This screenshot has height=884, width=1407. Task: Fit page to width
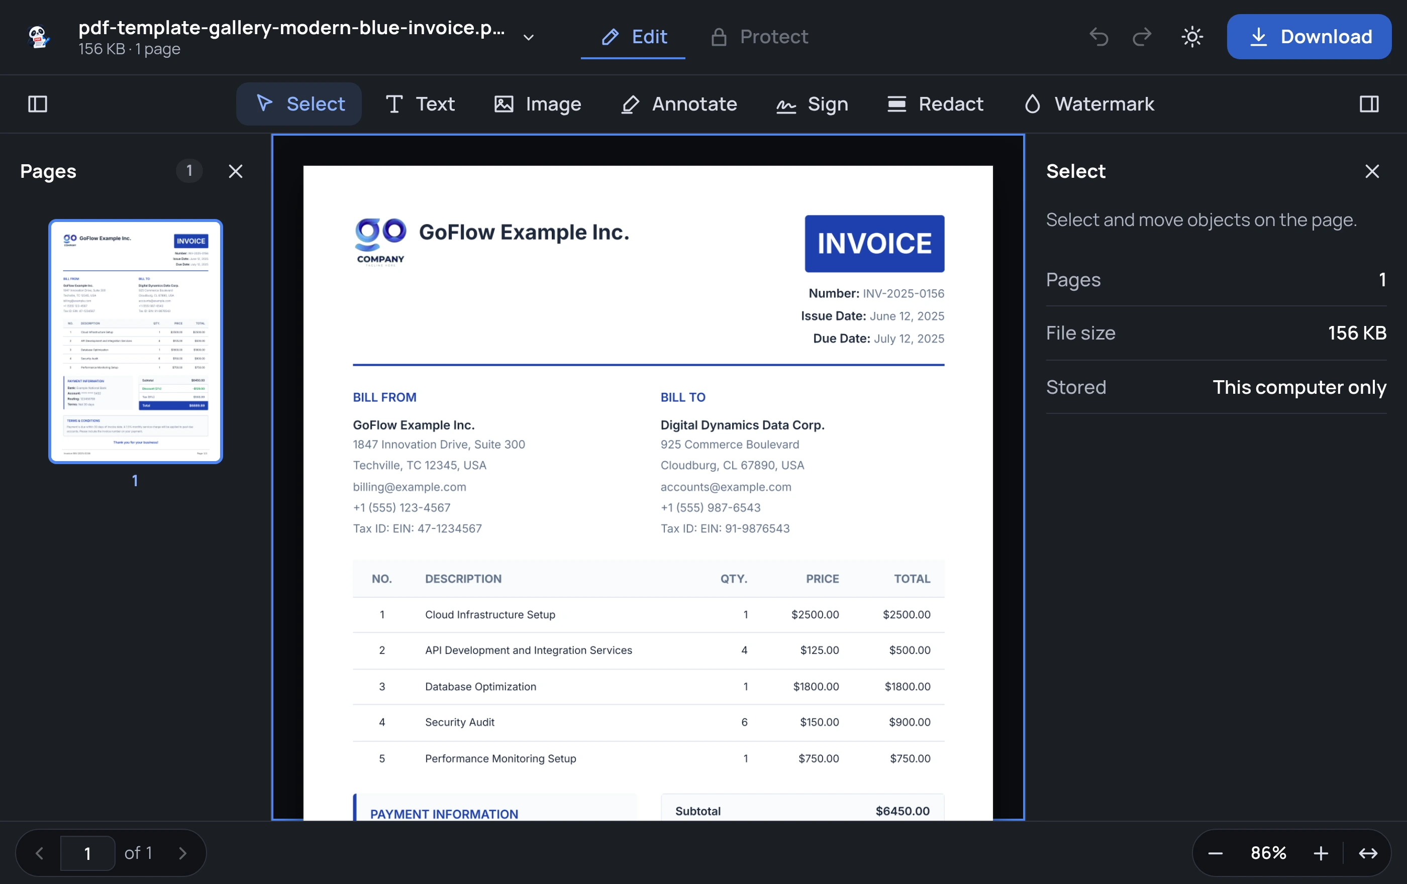(1368, 853)
